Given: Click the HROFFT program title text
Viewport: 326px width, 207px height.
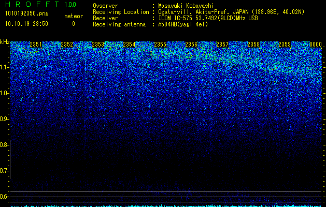Looking at the screenshot, I should tap(32, 4).
